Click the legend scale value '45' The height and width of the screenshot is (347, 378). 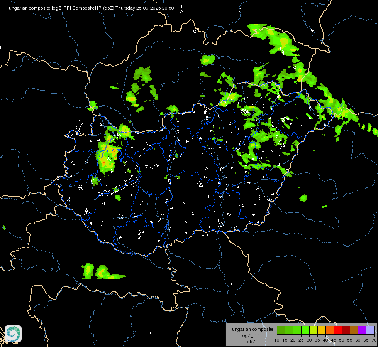[333, 340]
